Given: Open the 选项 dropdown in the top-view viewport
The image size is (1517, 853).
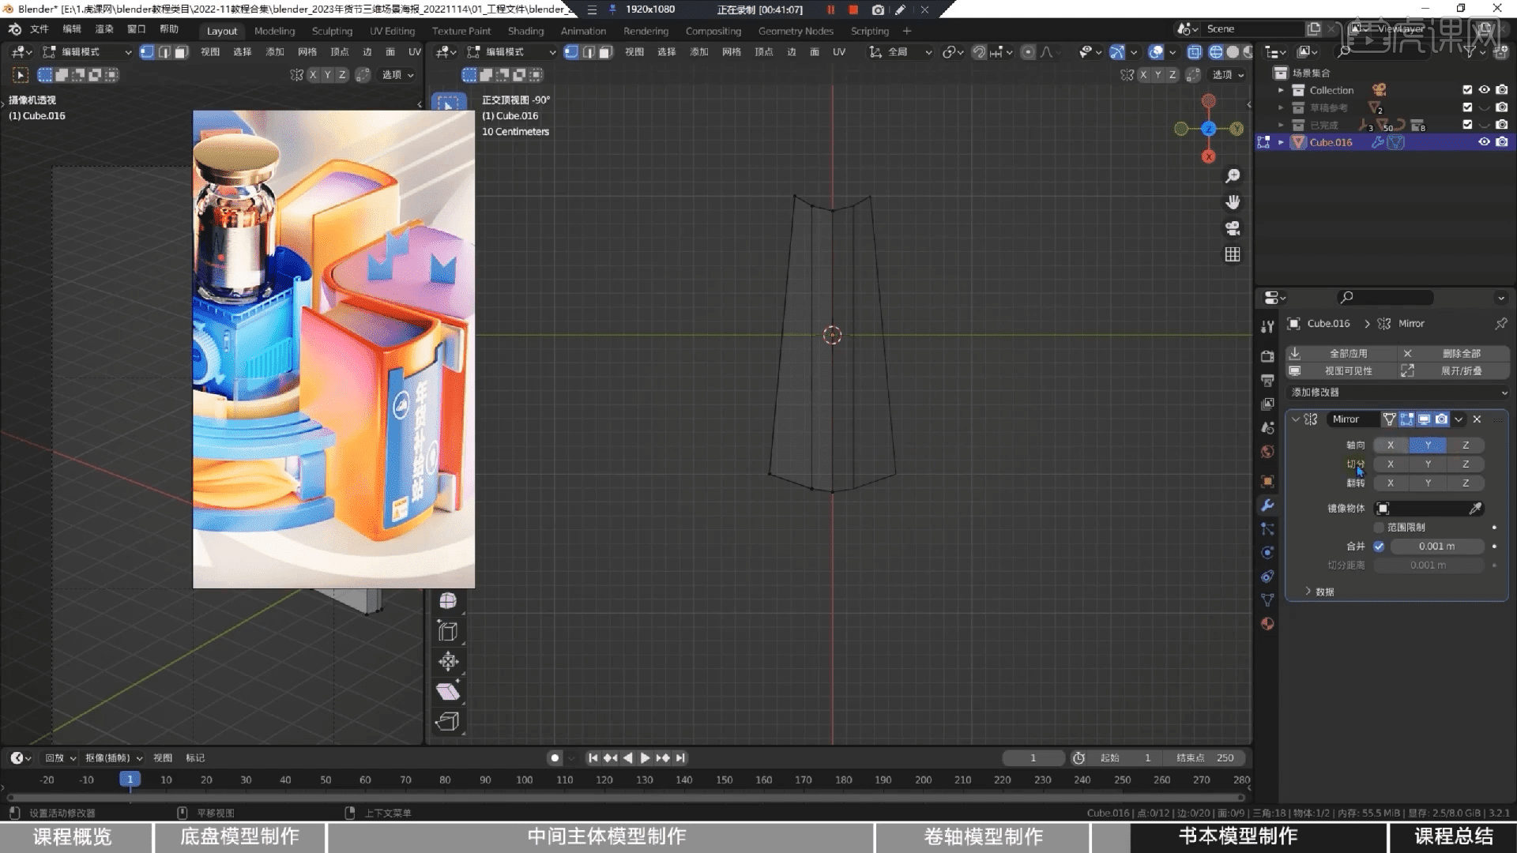Looking at the screenshot, I should (x=1228, y=75).
